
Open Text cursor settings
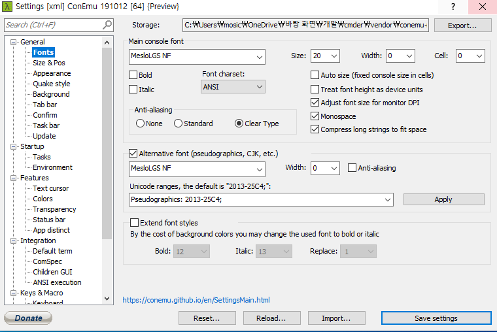(51, 188)
